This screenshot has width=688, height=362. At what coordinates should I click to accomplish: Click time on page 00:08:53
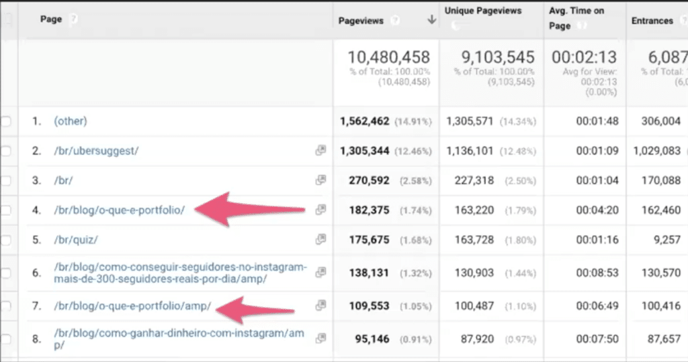[597, 273]
